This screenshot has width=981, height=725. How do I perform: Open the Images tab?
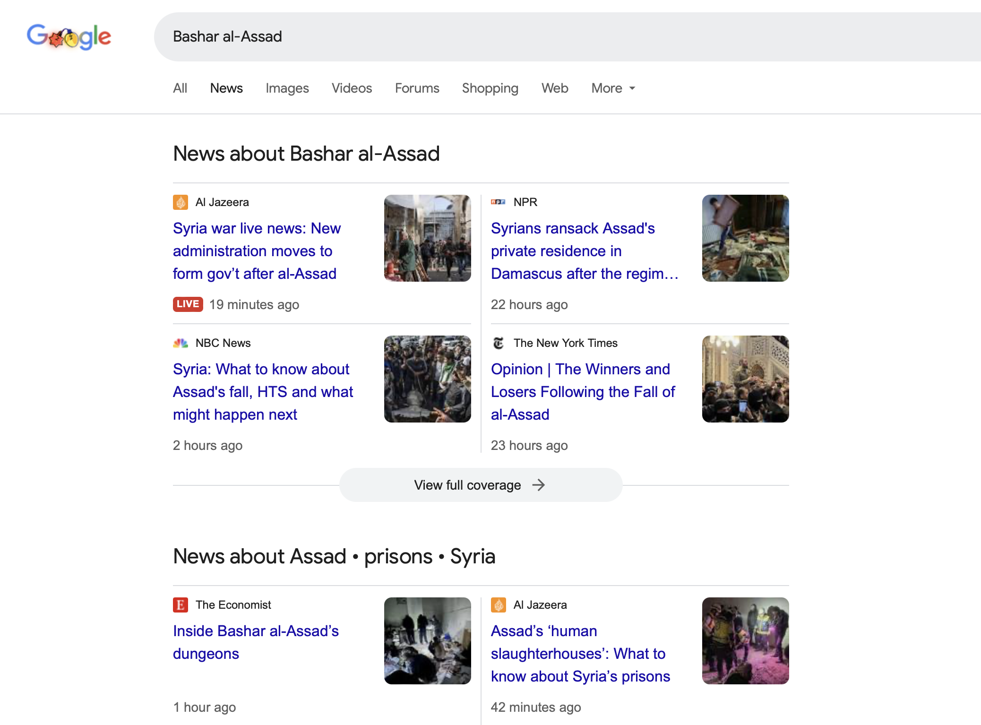pyautogui.click(x=287, y=88)
